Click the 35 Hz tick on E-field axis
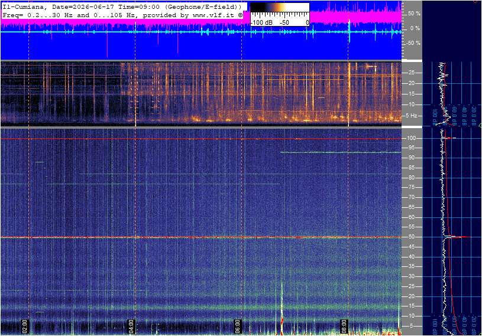Screen dimensions: 482x336 click(411, 267)
